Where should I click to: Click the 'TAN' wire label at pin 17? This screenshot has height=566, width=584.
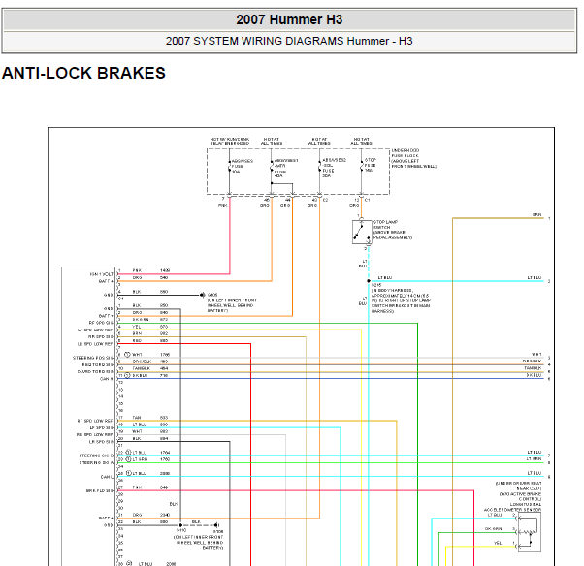coord(137,418)
